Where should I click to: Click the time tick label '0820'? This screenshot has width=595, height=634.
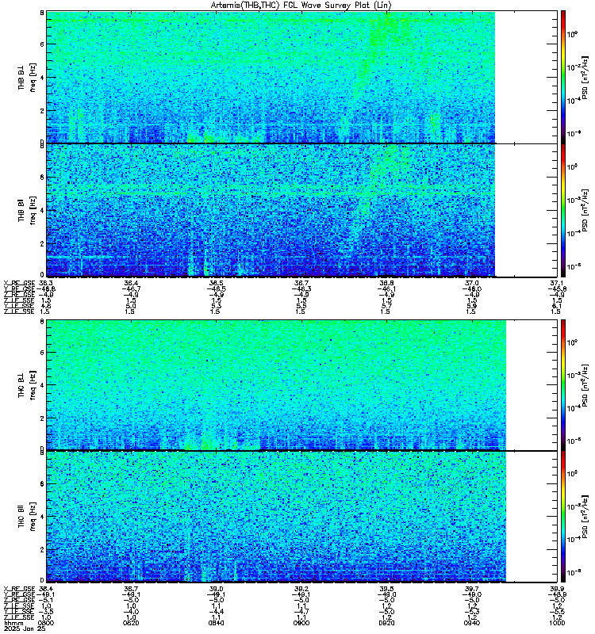pos(131,623)
